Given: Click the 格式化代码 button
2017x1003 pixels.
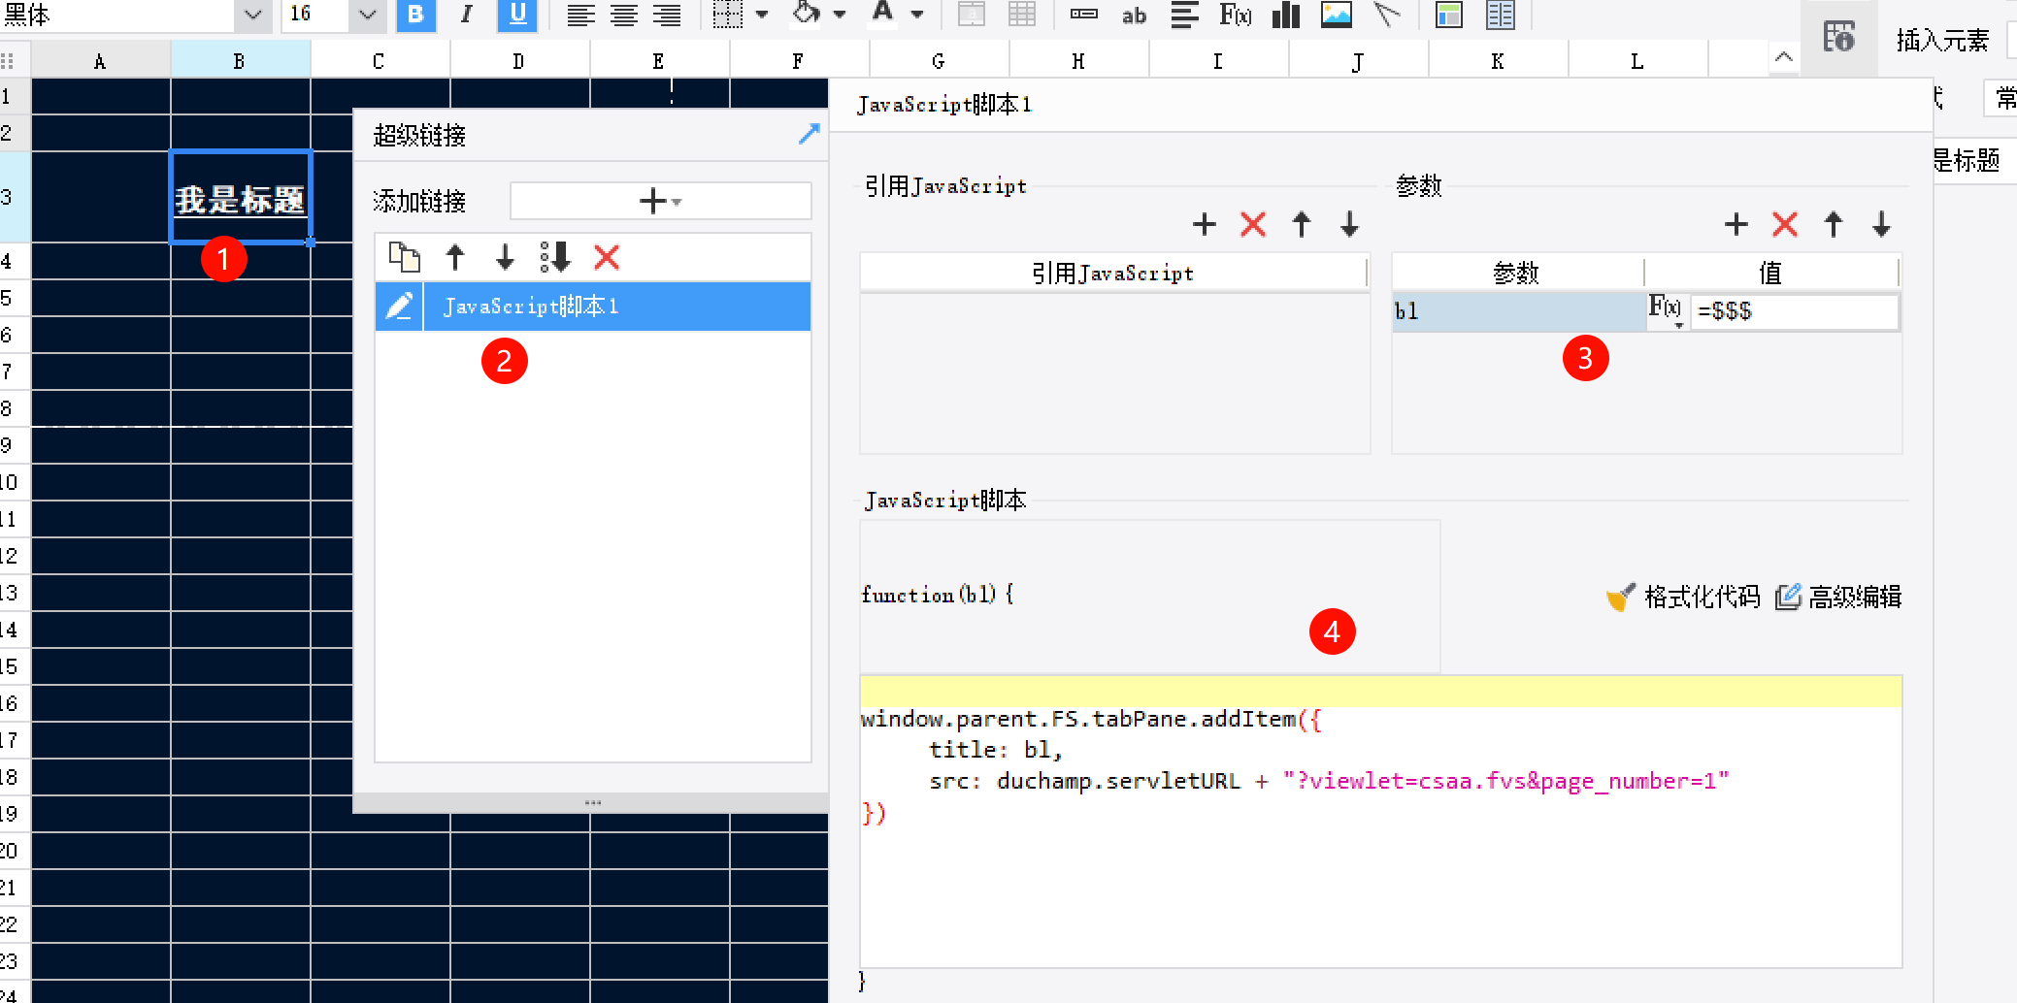Looking at the screenshot, I should [x=1683, y=597].
